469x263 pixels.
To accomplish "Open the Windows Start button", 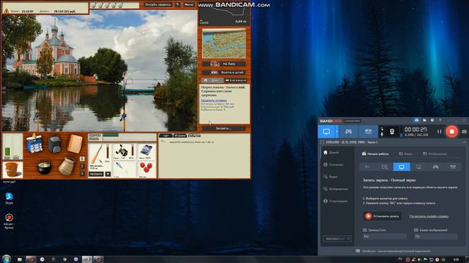I will 7,259.
